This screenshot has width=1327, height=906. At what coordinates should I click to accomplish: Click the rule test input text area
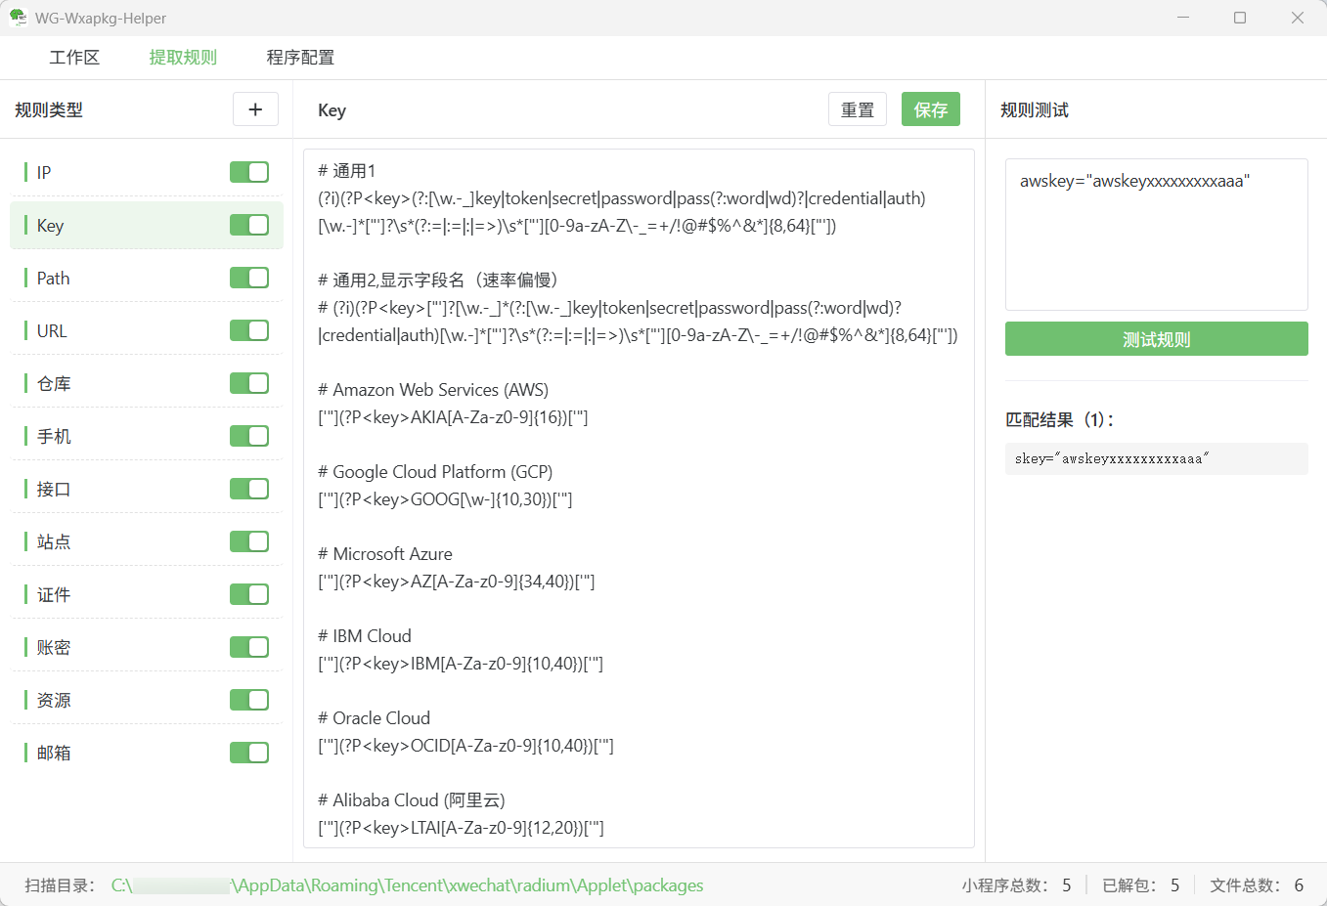tap(1156, 244)
